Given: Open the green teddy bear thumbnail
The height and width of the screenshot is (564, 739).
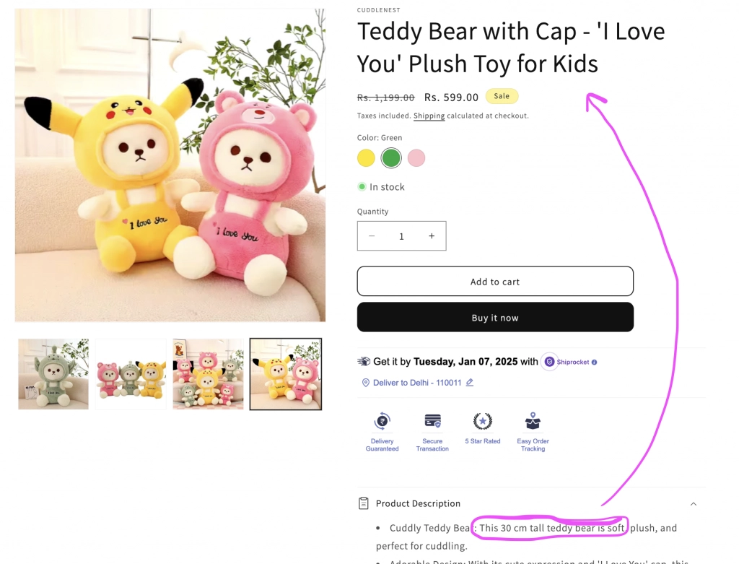Looking at the screenshot, I should point(53,374).
